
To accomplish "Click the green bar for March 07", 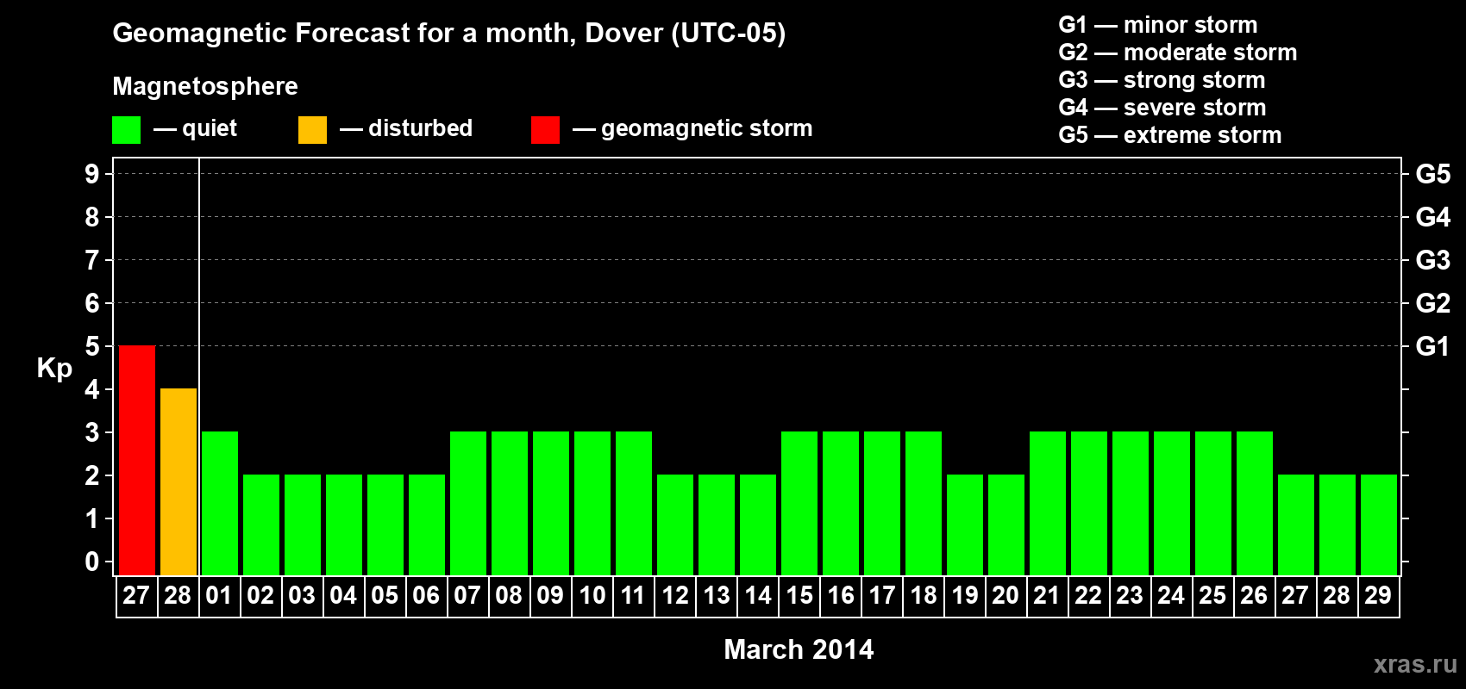I will [468, 503].
